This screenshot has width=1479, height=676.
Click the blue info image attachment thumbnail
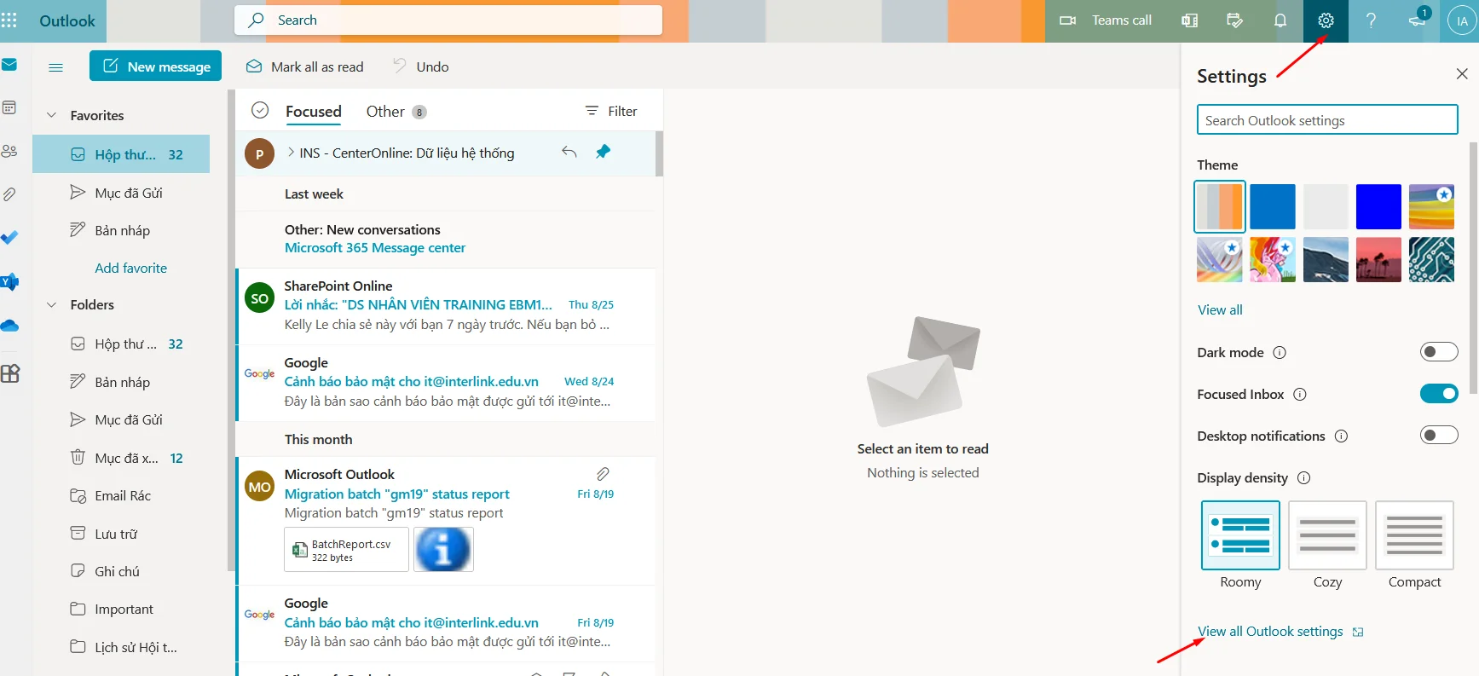[443, 550]
